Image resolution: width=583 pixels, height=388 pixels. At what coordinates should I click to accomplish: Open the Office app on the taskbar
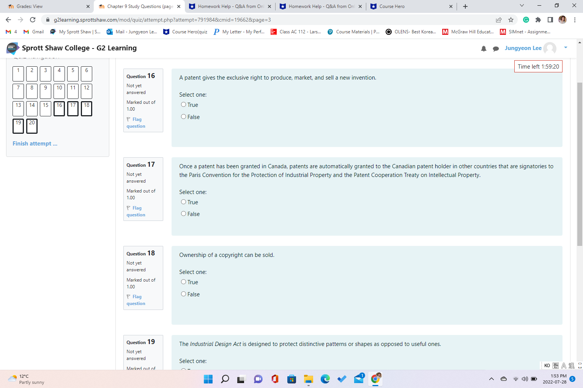pyautogui.click(x=275, y=379)
